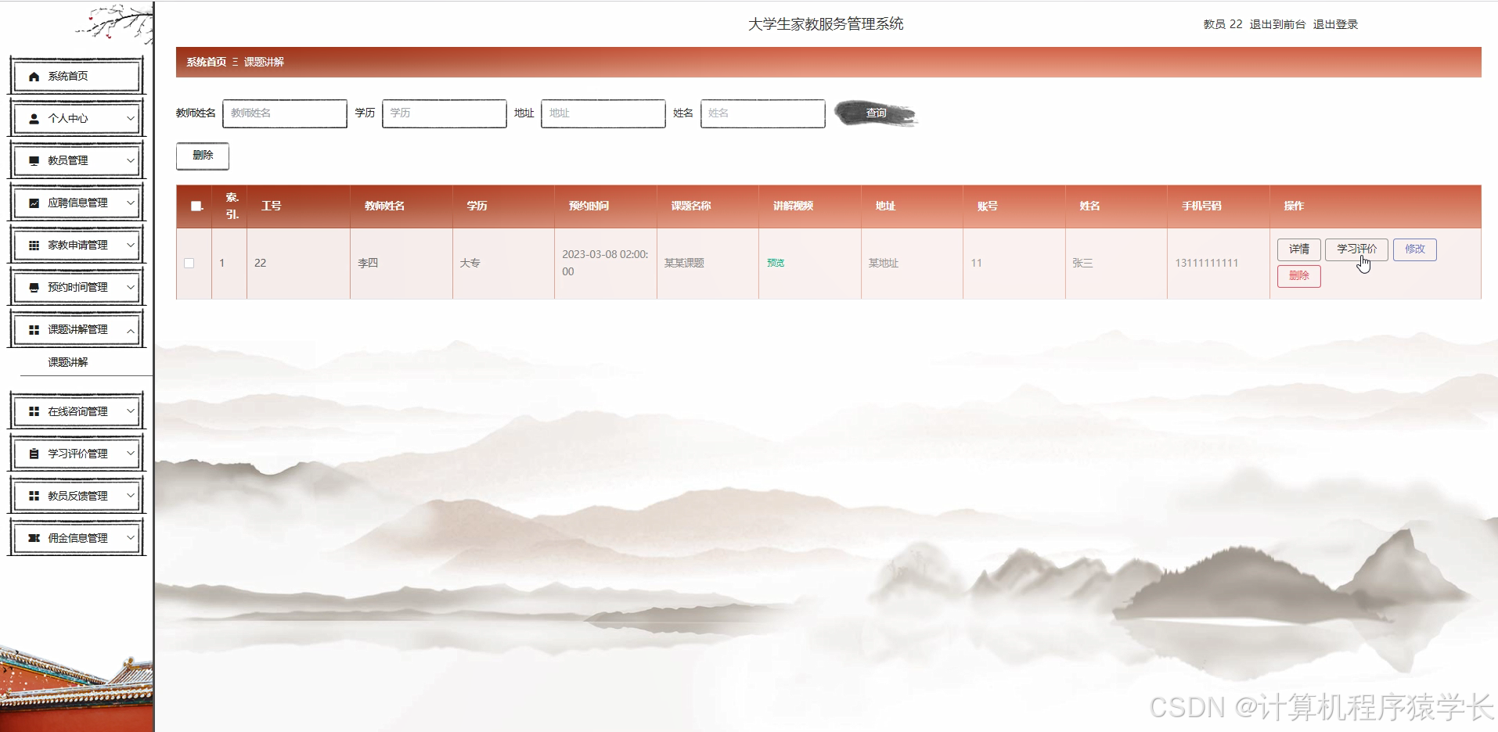Open 个人中心 in the sidebar
1498x732 pixels.
[77, 119]
